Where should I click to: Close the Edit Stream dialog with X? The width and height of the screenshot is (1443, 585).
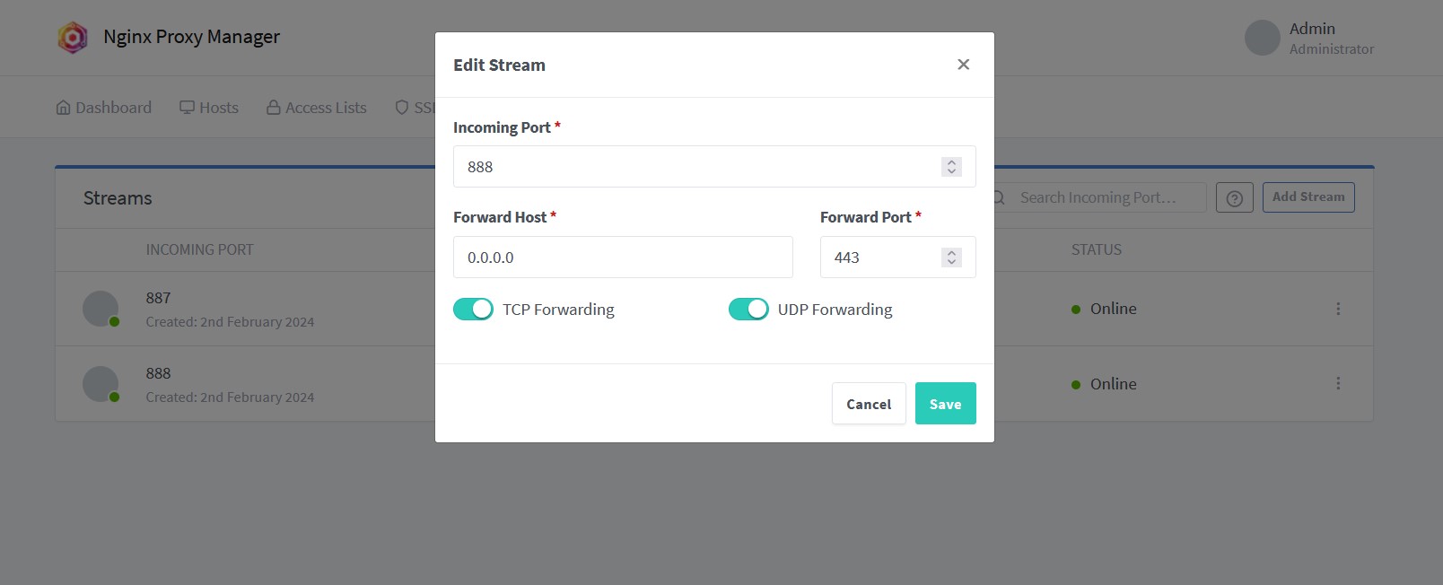click(x=963, y=65)
